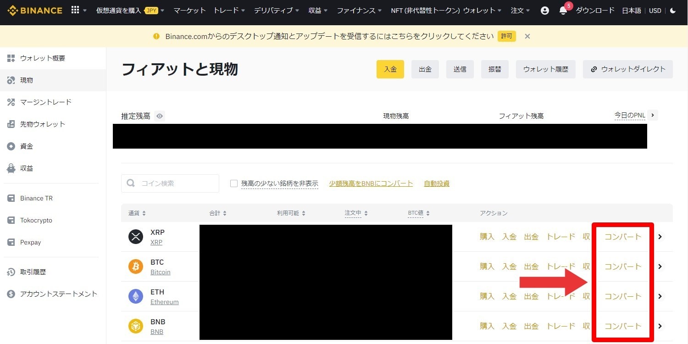Click 出金 in ETH row
The height and width of the screenshot is (344, 688).
pyautogui.click(x=531, y=296)
